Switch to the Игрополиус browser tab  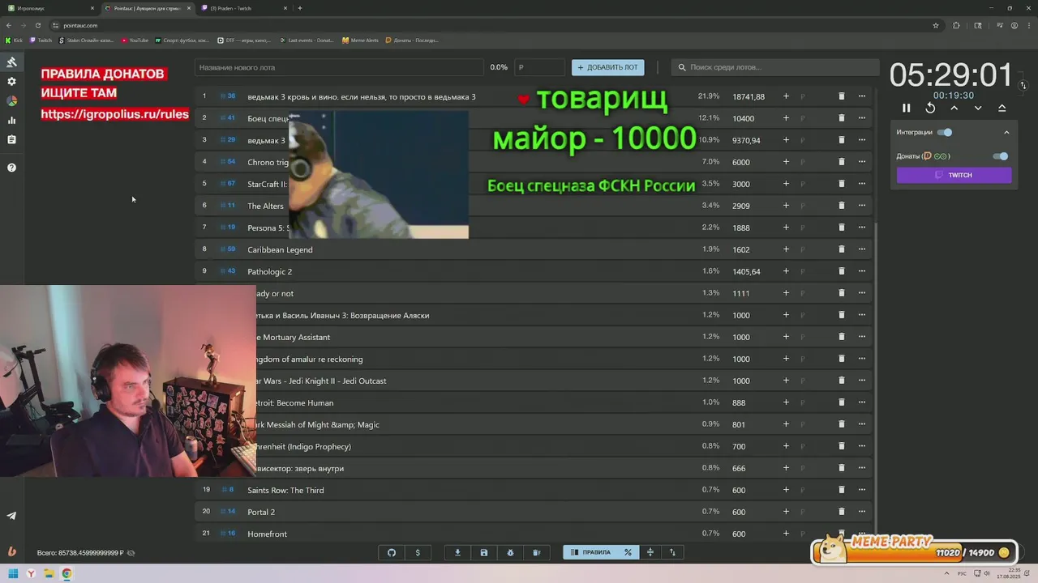click(x=50, y=8)
